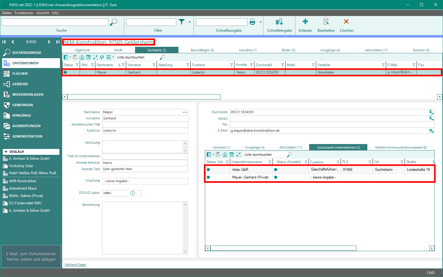Screen dimensions: 443x277
Task: Switch to the Beschäftigte (6) tab
Action: [x=202, y=50]
